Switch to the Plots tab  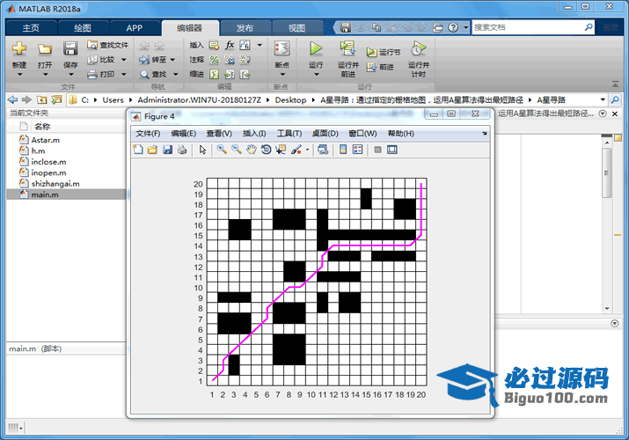pyautogui.click(x=83, y=27)
